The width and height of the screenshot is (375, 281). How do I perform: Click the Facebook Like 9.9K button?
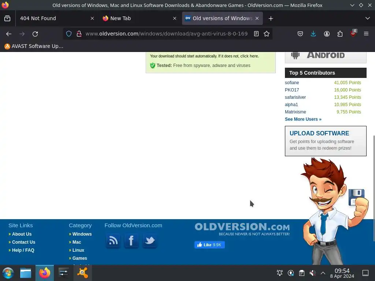pyautogui.click(x=209, y=245)
